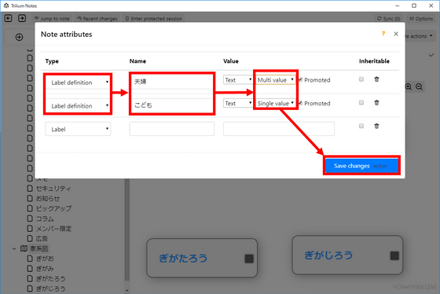The width and height of the screenshot is (440, 294).
Task: Click the name field containing 夫婦
Action: 172,82
